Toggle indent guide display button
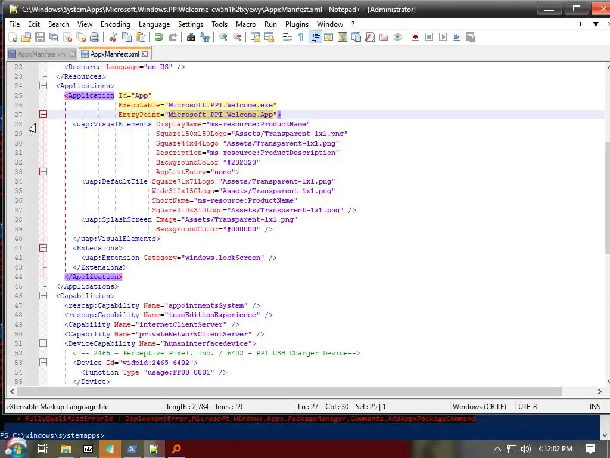This screenshot has width=610, height=458. coord(316,37)
